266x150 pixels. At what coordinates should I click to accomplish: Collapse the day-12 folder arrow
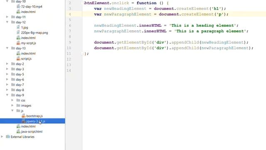point(7,22)
